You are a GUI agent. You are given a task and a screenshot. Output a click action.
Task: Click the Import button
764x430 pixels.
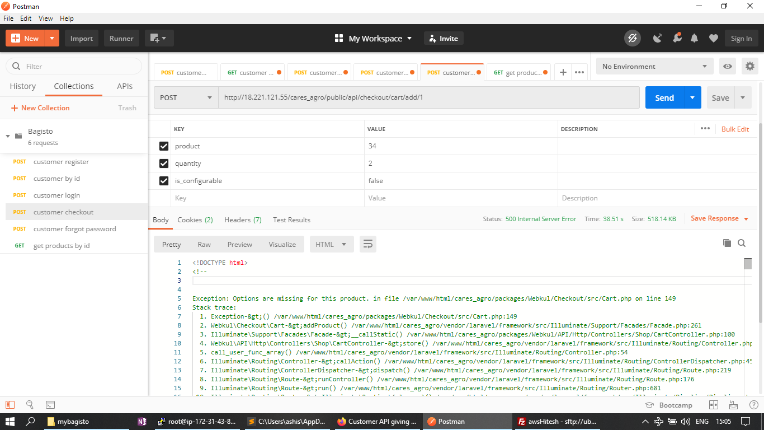[82, 38]
